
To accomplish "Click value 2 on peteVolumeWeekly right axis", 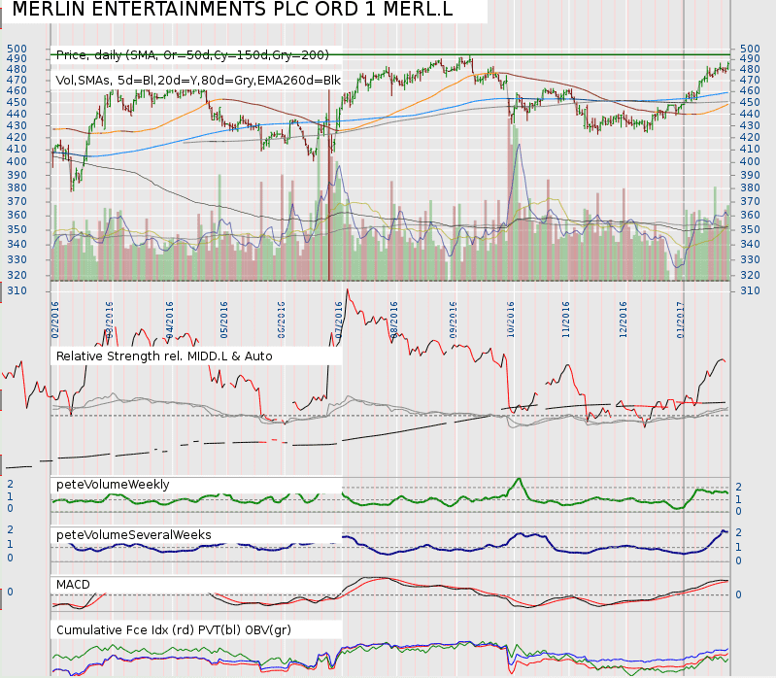I will [x=738, y=487].
